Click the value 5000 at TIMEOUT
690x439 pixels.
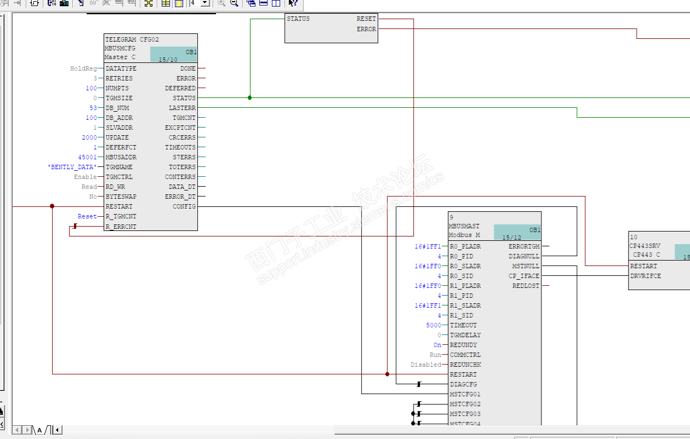point(434,325)
